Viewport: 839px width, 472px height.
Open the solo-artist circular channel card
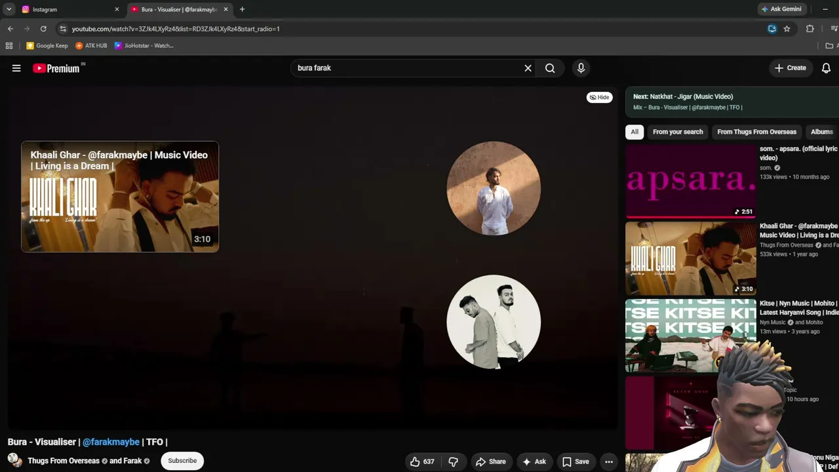pyautogui.click(x=494, y=188)
